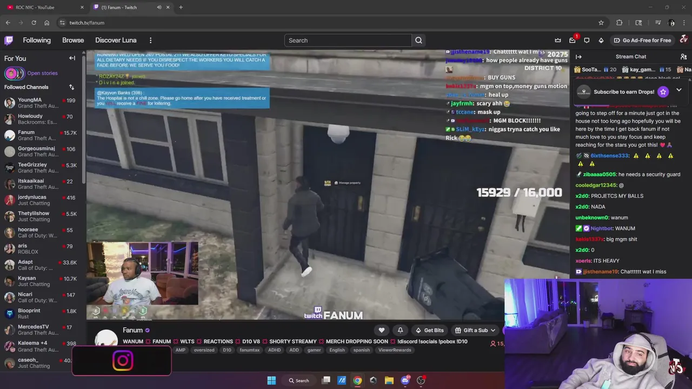Reload the Twitch page
692x389 pixels.
click(x=34, y=23)
